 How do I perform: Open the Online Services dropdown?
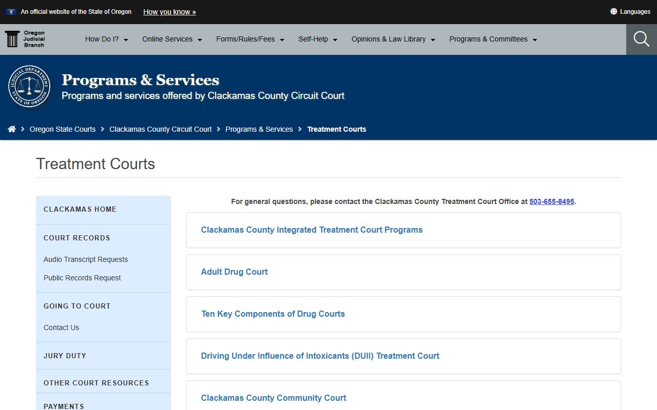click(x=172, y=39)
